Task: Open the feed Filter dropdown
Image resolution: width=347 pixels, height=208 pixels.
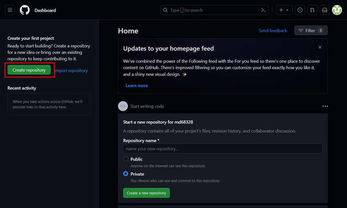Action: 310,31
